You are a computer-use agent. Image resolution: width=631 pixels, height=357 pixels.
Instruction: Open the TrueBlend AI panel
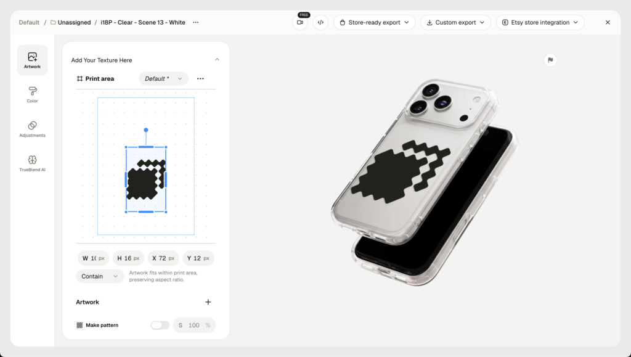click(32, 163)
